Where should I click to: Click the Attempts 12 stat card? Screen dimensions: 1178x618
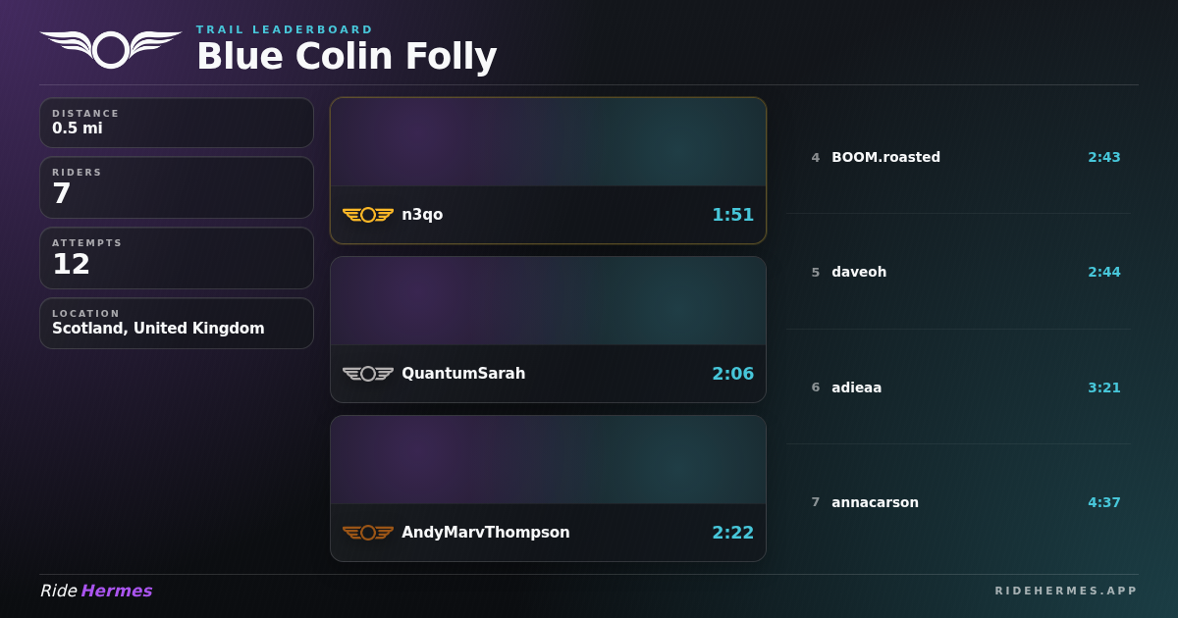click(x=177, y=258)
